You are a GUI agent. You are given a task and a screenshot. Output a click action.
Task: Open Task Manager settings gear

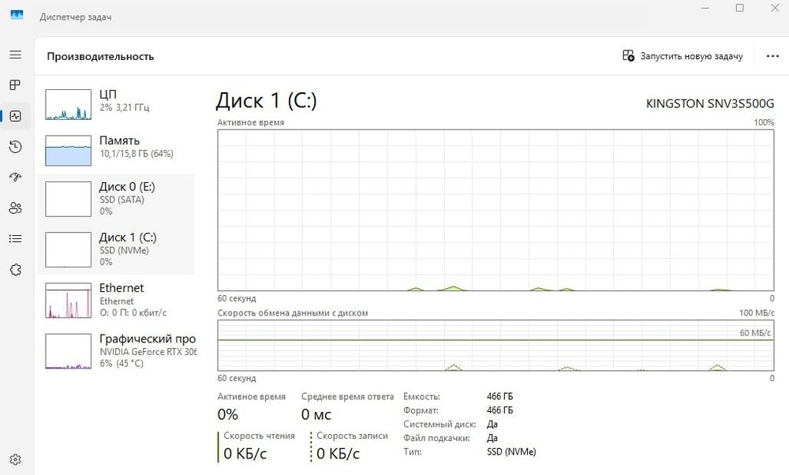click(x=15, y=459)
